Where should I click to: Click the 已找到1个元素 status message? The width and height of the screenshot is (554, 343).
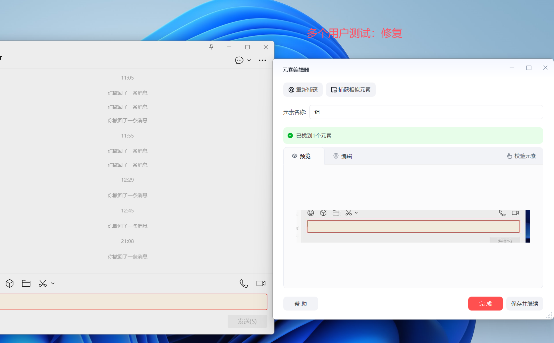coord(314,136)
